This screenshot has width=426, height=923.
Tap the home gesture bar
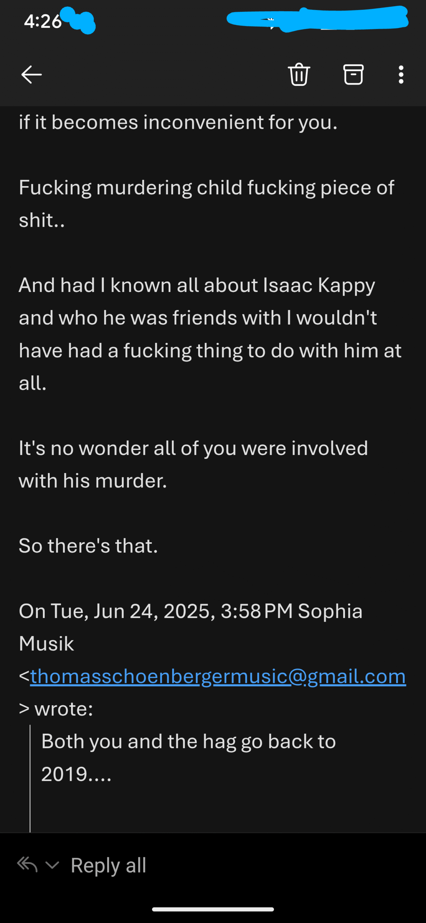point(213,909)
